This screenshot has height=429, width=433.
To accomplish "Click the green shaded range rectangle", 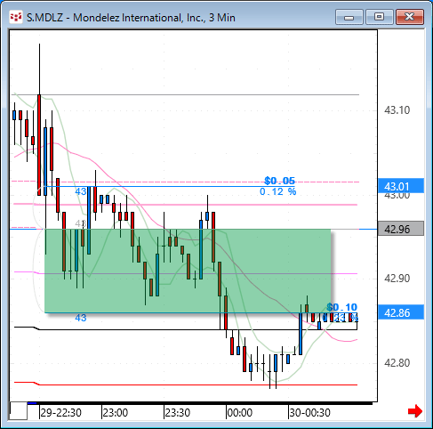I will click(188, 271).
